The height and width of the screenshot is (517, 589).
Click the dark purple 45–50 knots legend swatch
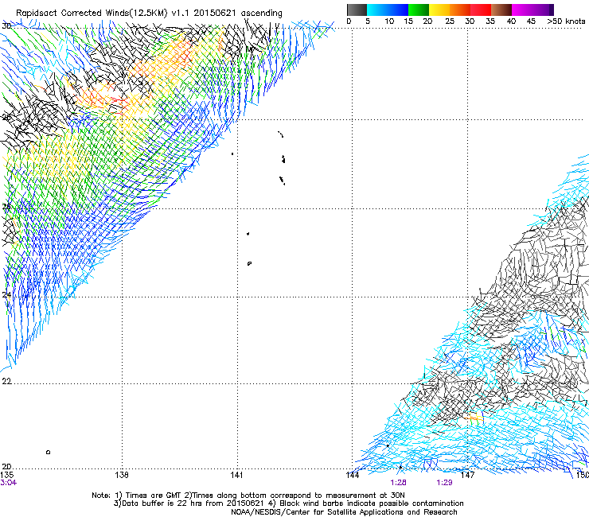[x=543, y=10]
